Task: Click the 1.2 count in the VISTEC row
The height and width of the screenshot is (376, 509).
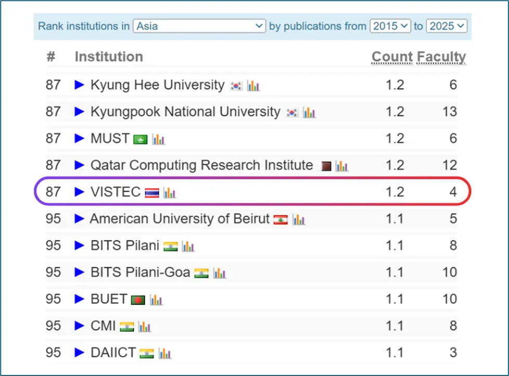Action: point(395,192)
